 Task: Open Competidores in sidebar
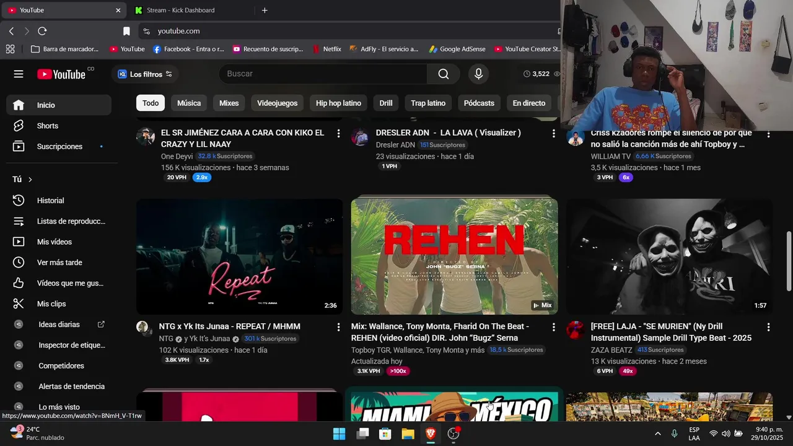click(59, 365)
